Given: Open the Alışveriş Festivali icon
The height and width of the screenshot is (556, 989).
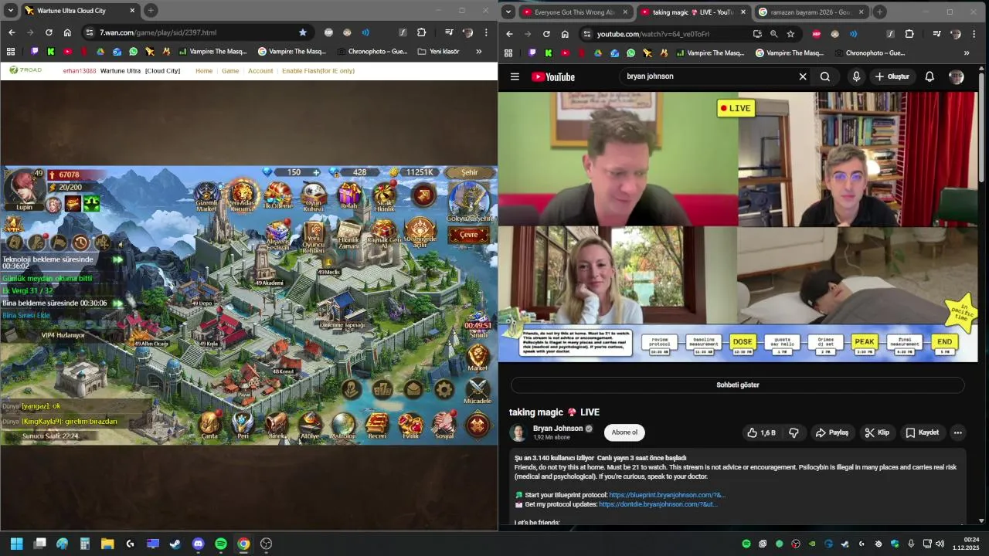Looking at the screenshot, I should (278, 235).
